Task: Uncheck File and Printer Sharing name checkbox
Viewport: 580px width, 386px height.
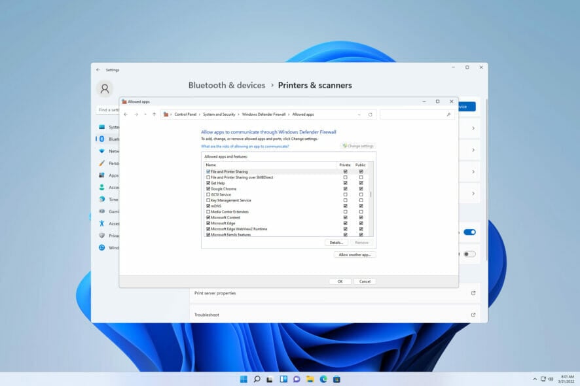Action: click(208, 171)
